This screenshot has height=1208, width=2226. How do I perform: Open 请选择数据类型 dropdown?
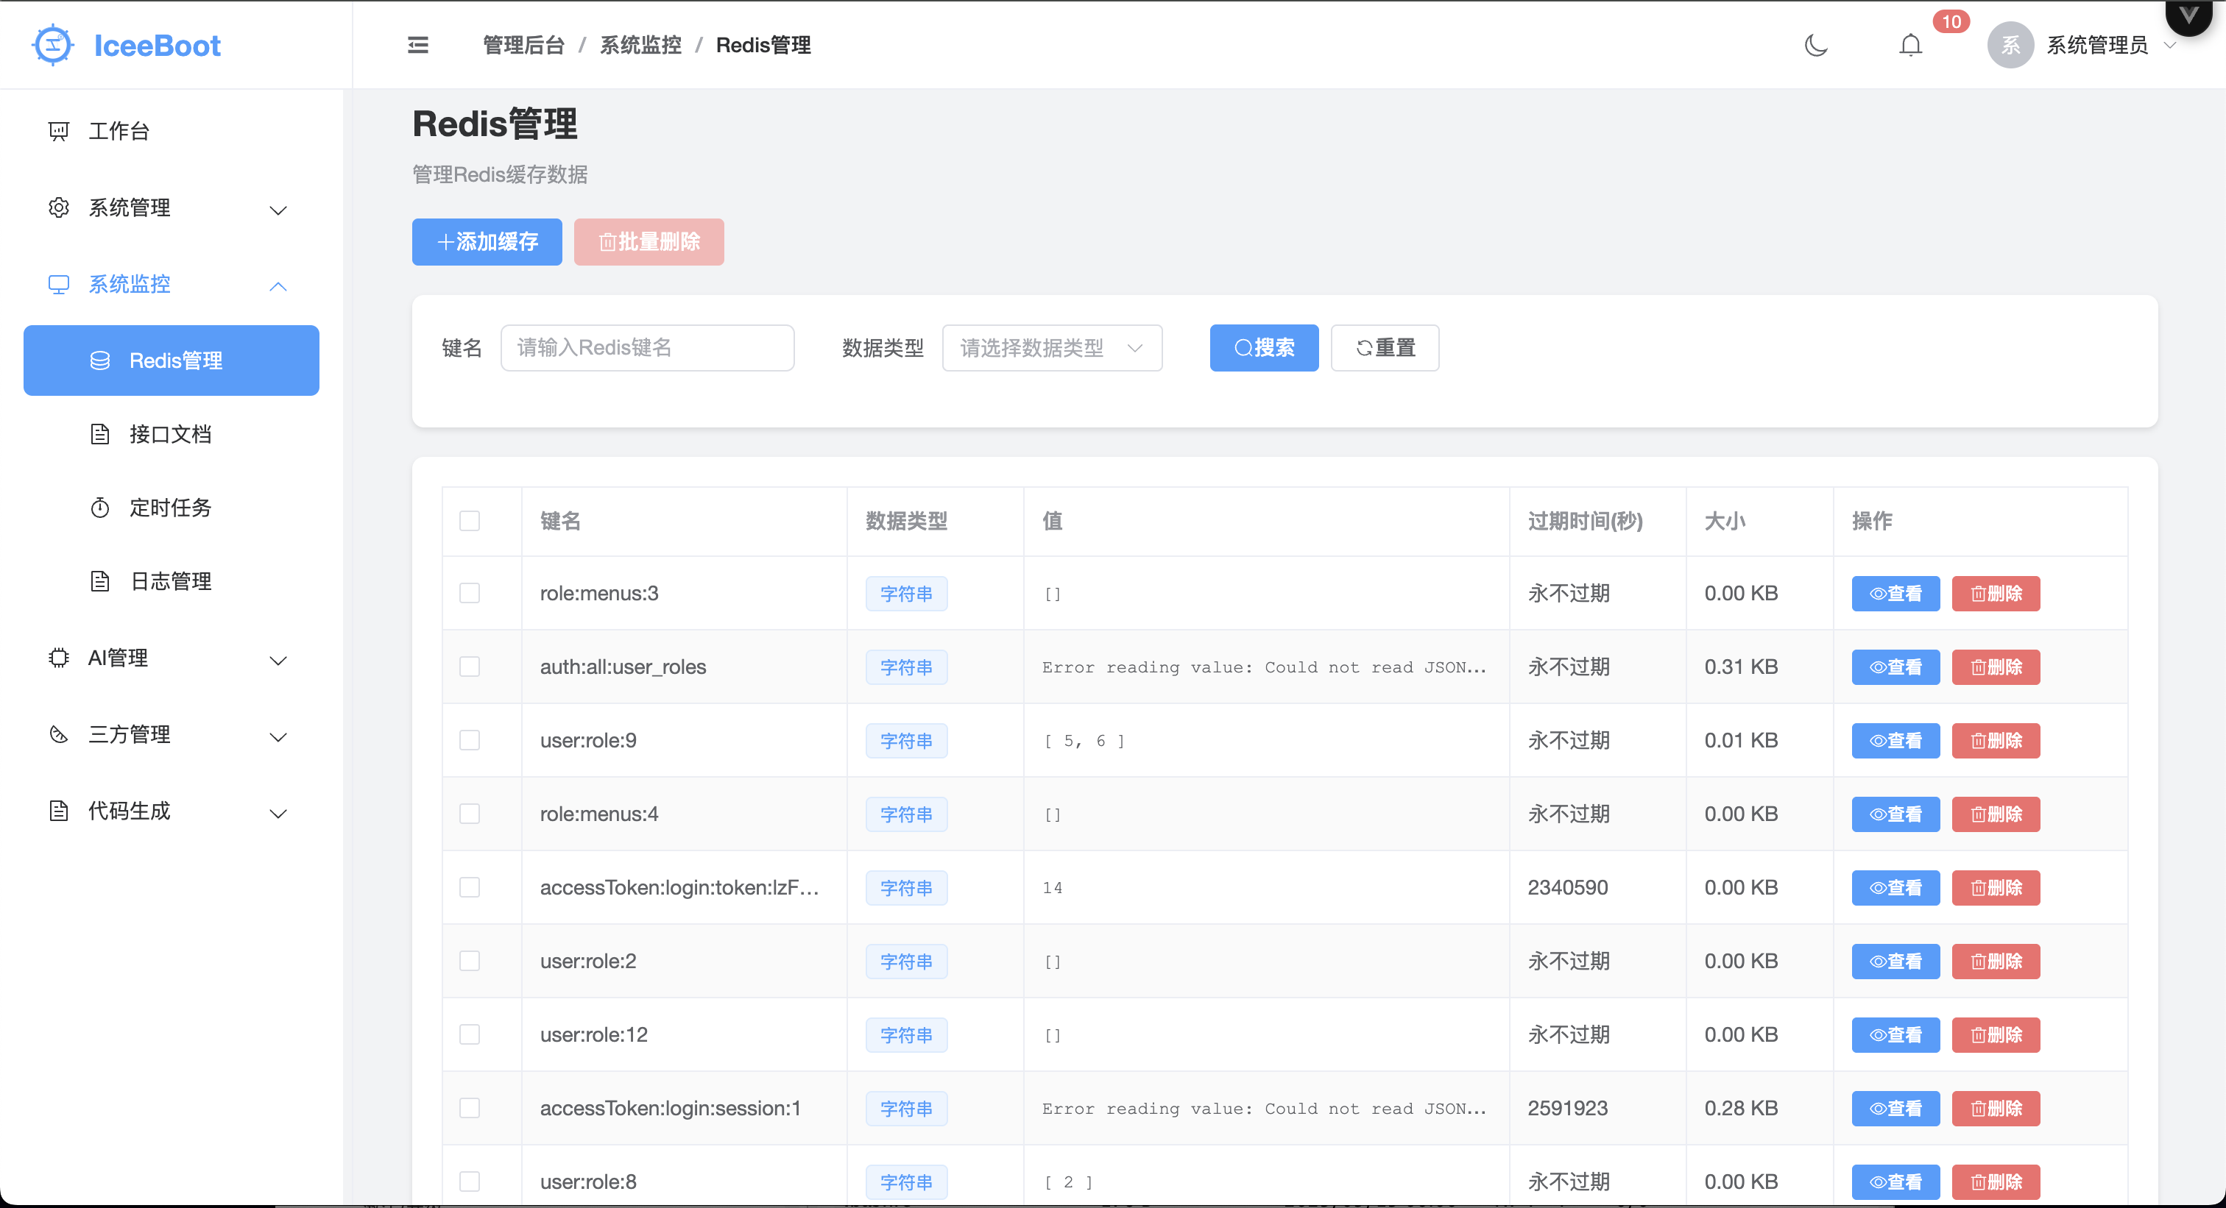(x=1052, y=348)
